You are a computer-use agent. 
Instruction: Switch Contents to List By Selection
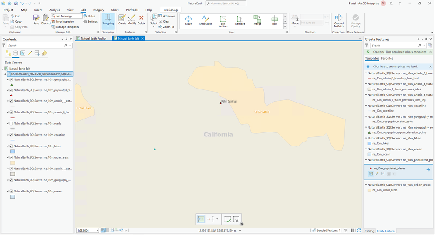click(23, 53)
